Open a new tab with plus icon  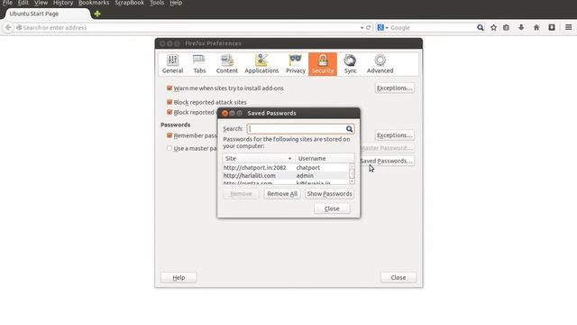click(97, 14)
